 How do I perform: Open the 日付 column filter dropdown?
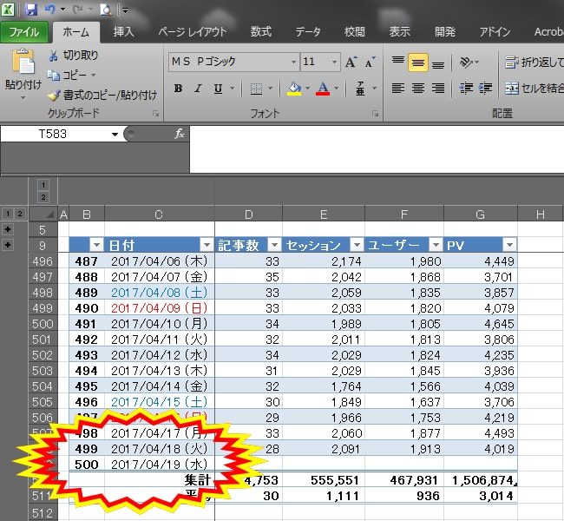(x=206, y=246)
